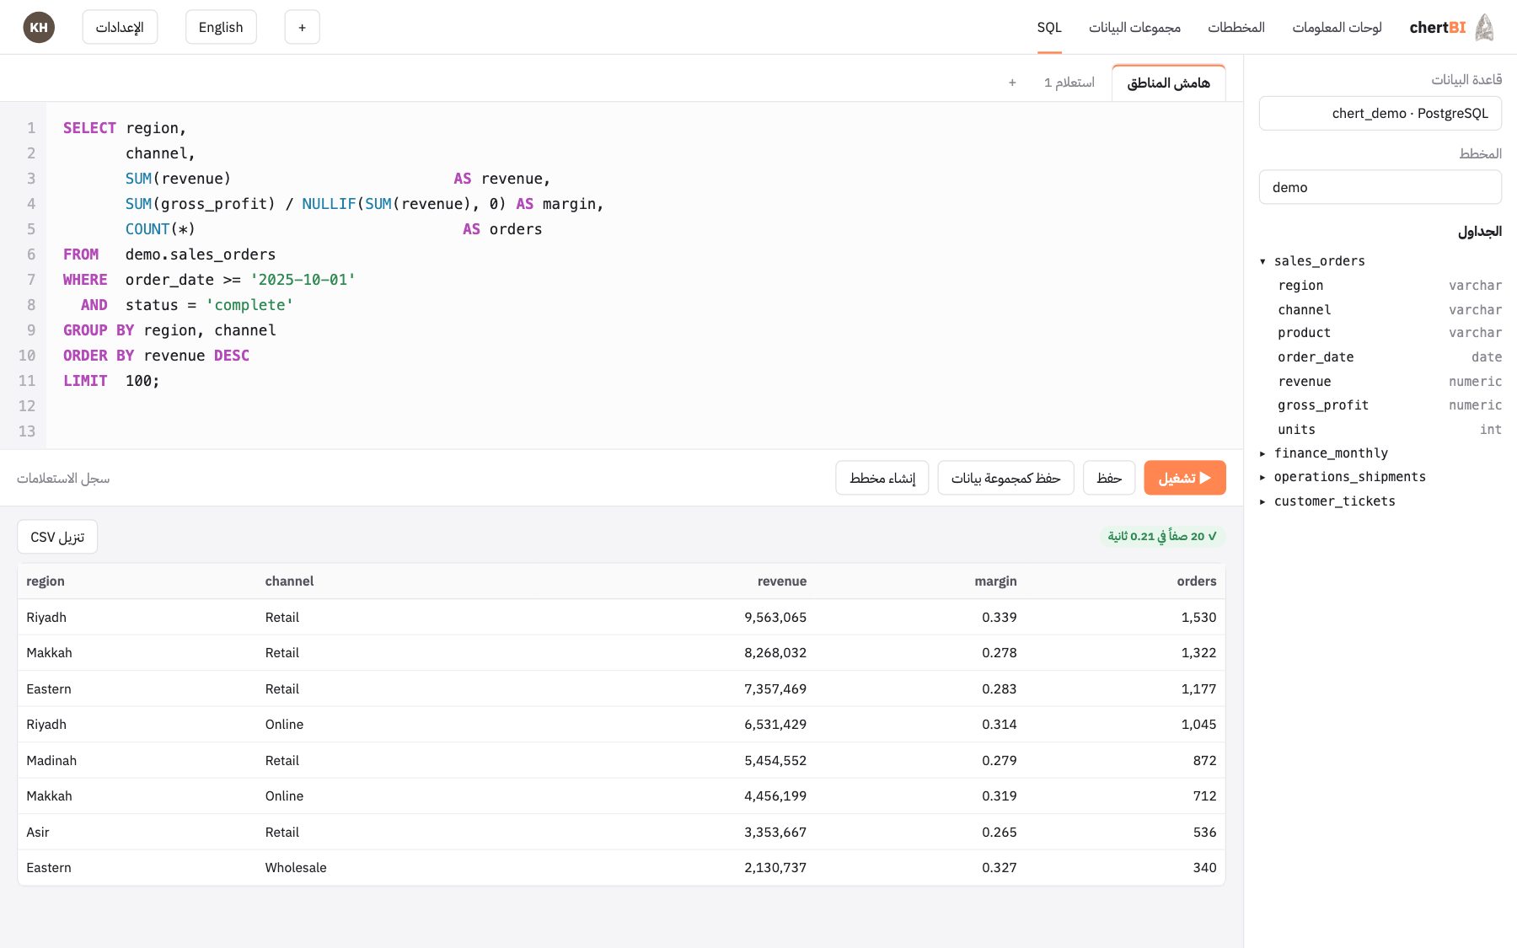This screenshot has height=948, width=1517.
Task: Click the region column header
Action: tap(46, 581)
